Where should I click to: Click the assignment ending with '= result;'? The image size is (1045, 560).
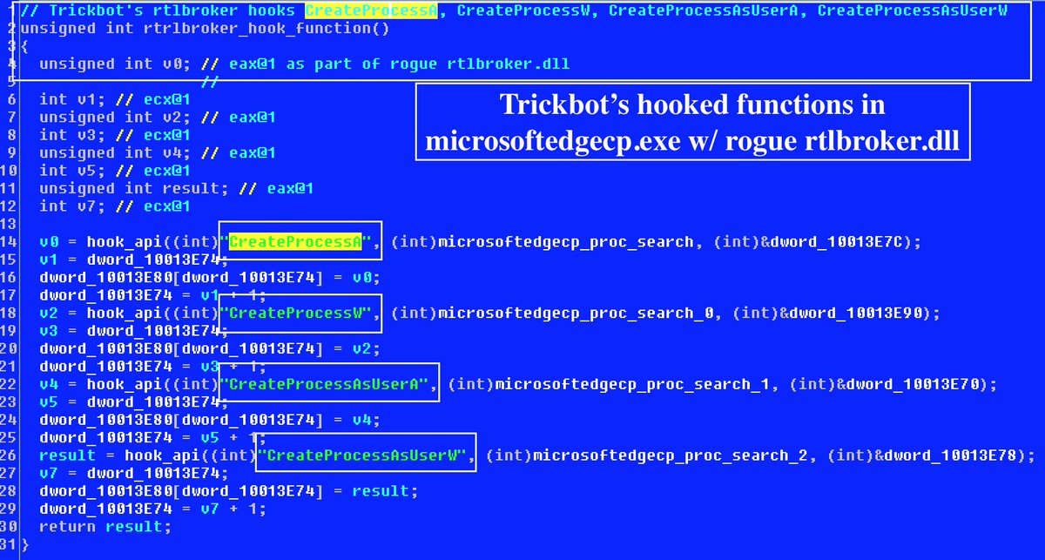(229, 491)
